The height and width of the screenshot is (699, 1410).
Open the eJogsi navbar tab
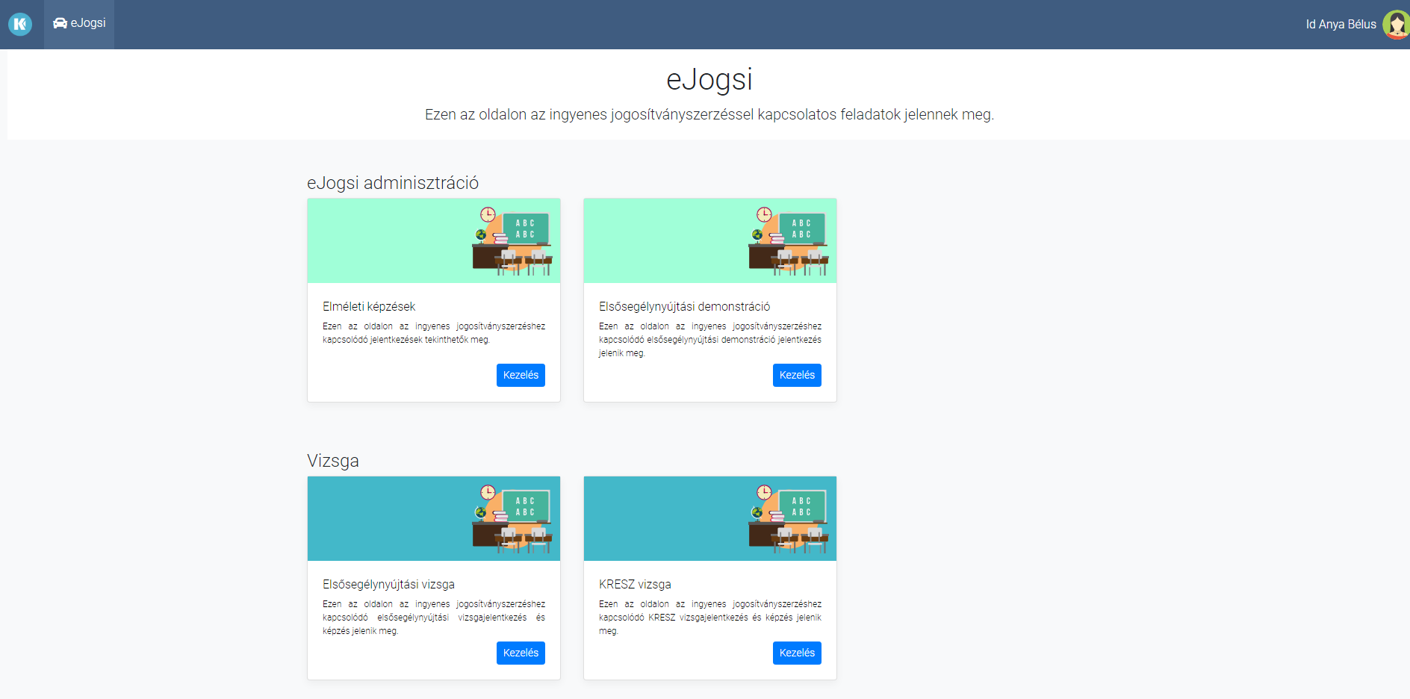pyautogui.click(x=79, y=24)
